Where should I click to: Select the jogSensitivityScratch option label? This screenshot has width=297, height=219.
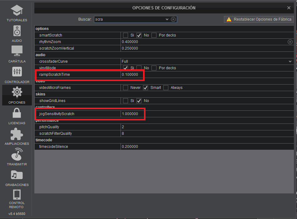57,114
